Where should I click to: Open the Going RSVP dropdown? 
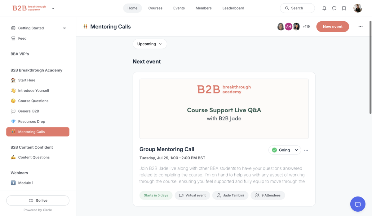tap(285, 150)
